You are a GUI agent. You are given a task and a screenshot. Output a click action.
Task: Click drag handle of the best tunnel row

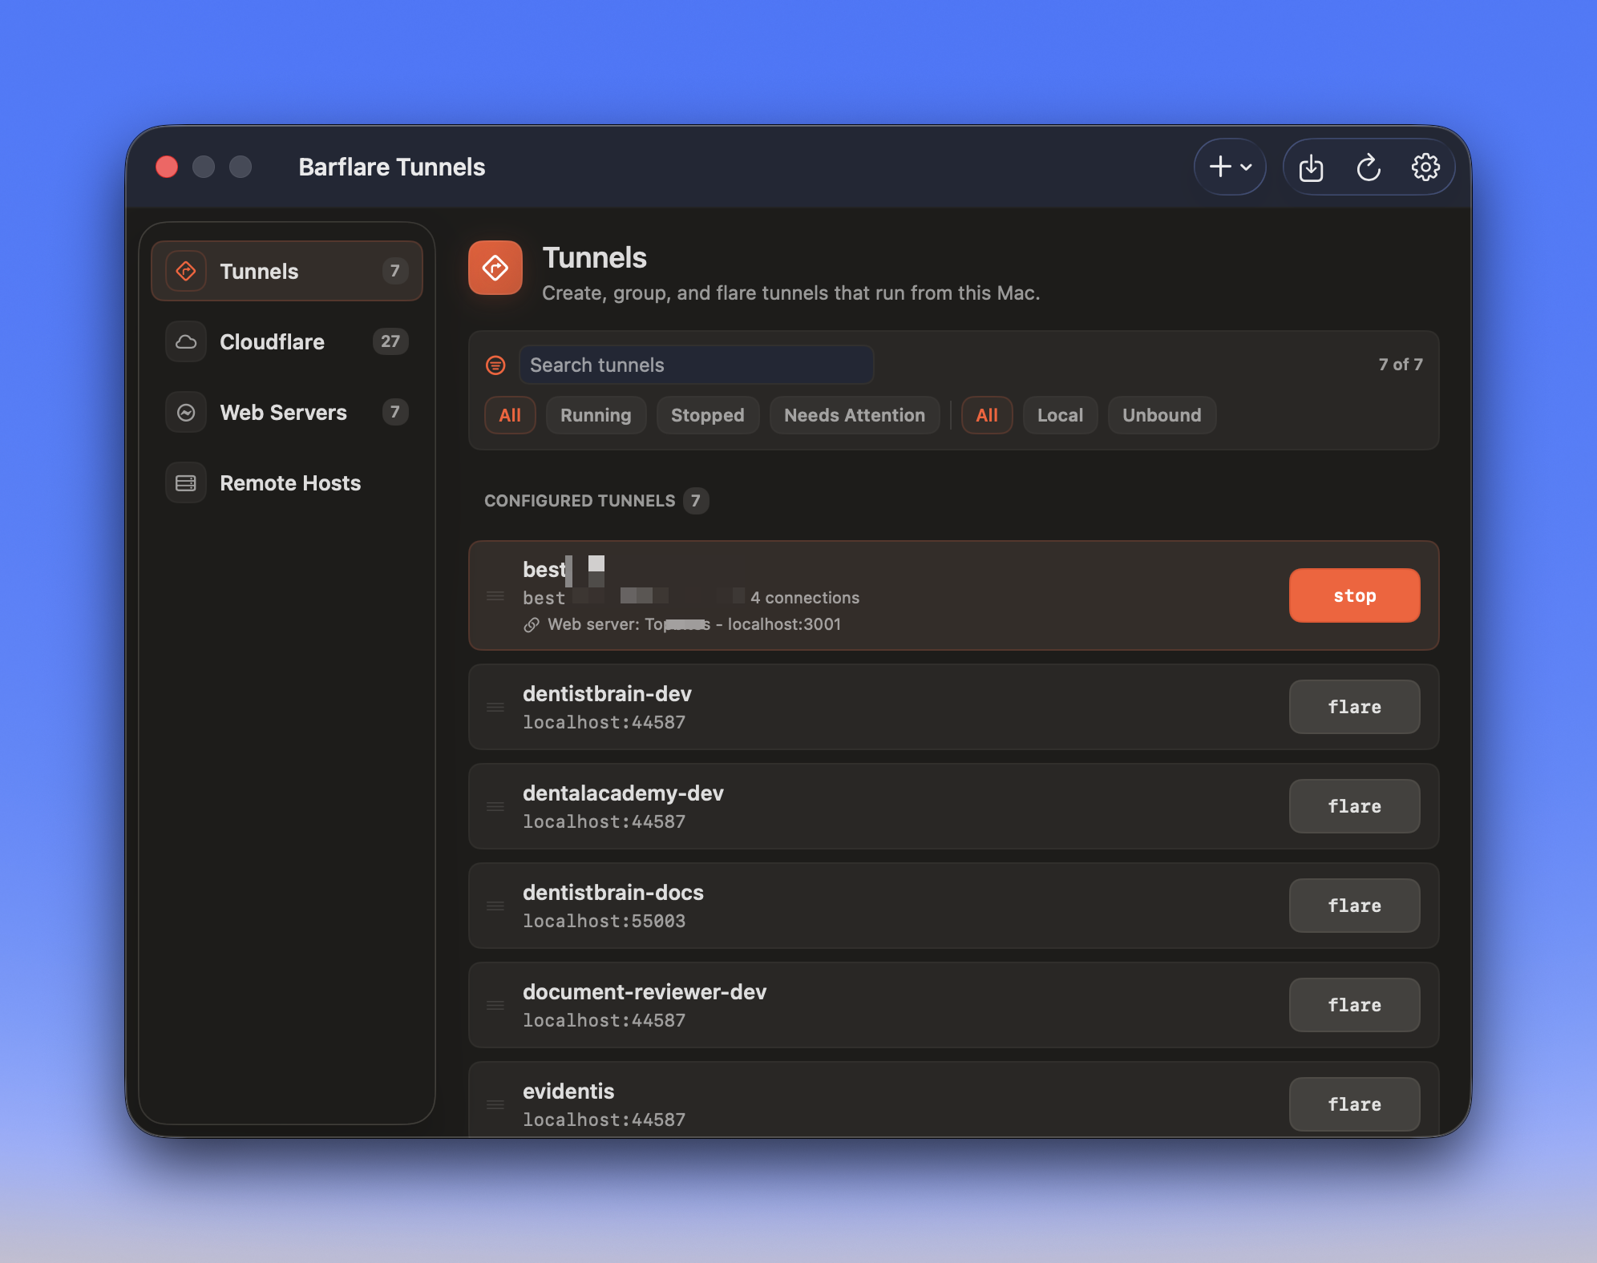(495, 595)
